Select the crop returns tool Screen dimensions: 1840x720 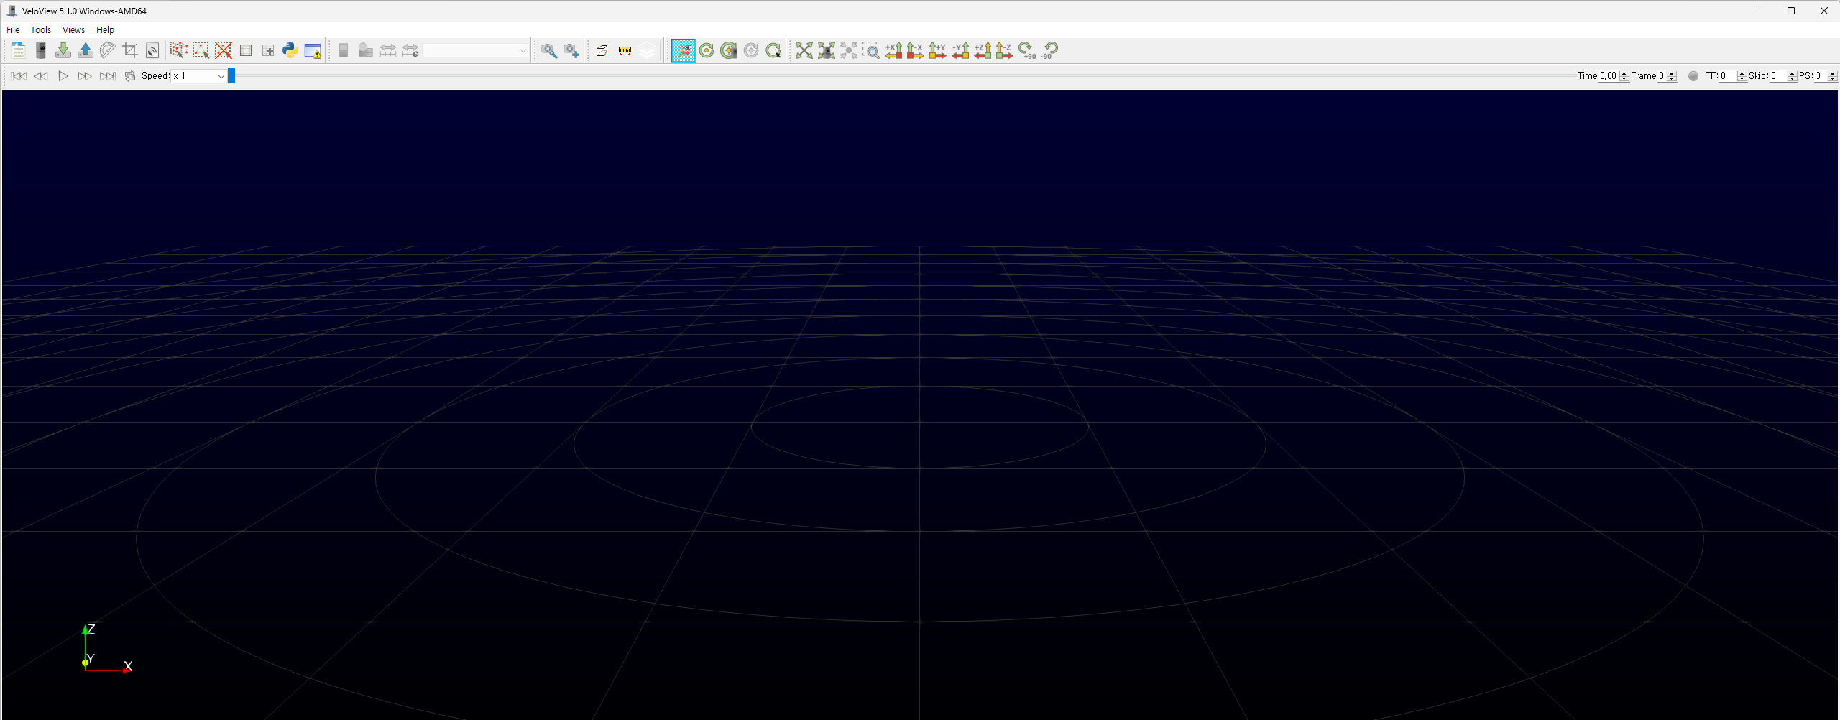coord(130,50)
